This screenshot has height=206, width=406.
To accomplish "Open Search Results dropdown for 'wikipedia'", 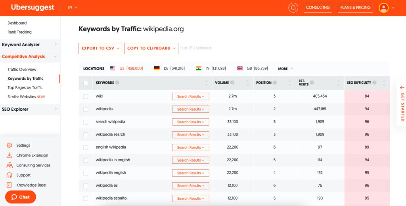I will coord(191,109).
